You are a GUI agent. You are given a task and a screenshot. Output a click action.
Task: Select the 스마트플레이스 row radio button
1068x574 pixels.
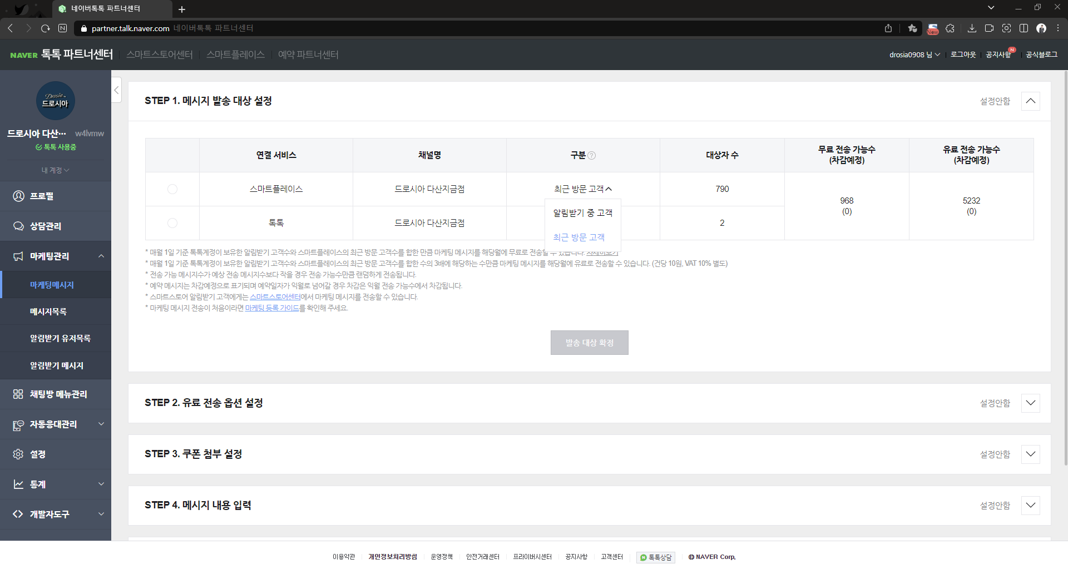pyautogui.click(x=172, y=189)
